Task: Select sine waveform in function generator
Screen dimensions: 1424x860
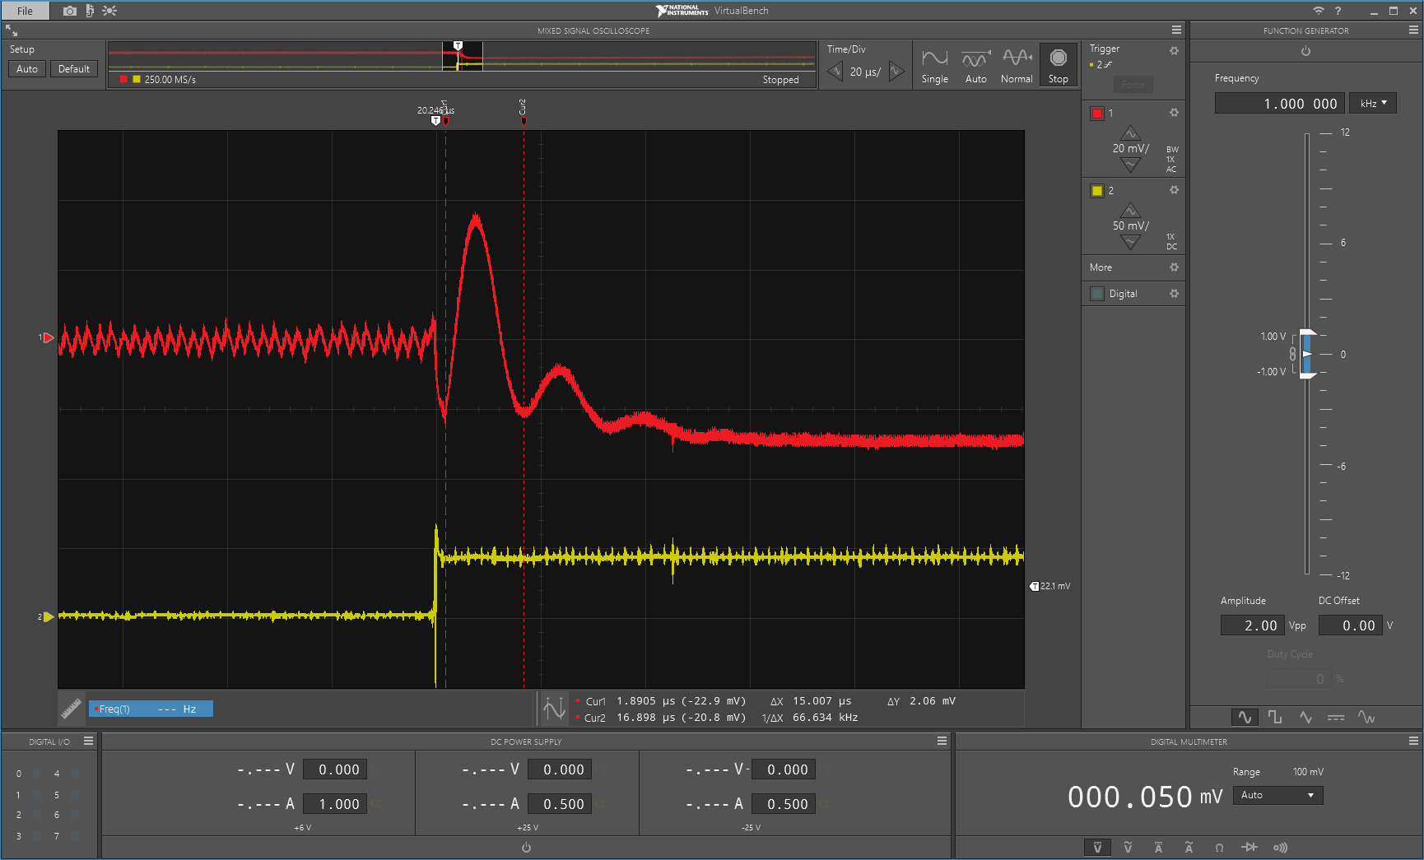Action: pyautogui.click(x=1245, y=717)
